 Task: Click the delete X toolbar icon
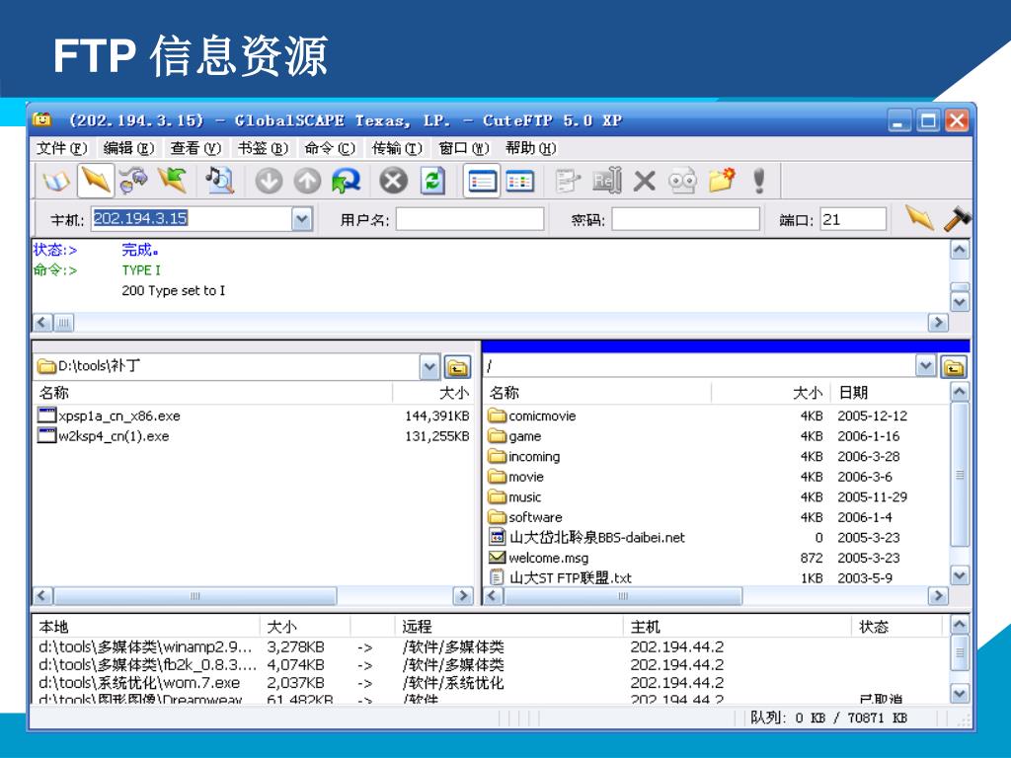[644, 182]
